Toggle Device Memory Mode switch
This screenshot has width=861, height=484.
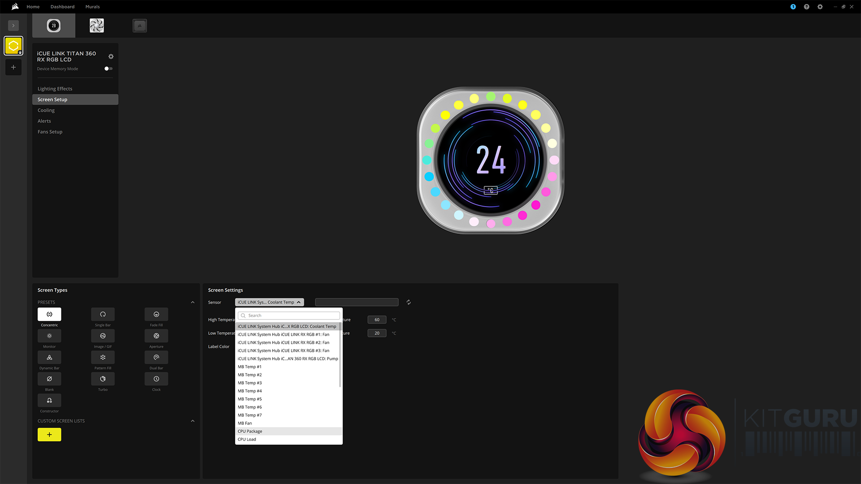click(108, 69)
